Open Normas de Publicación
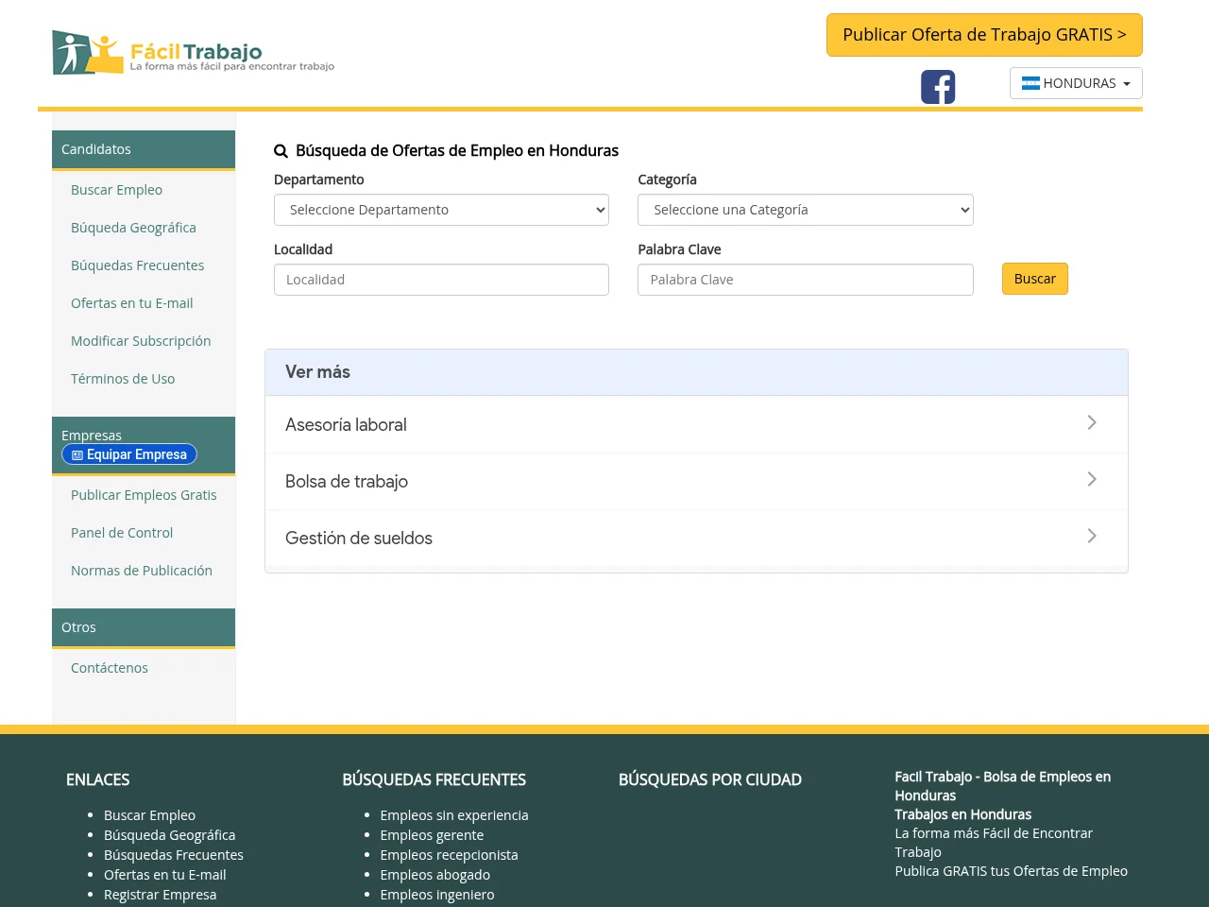 pos(142,571)
